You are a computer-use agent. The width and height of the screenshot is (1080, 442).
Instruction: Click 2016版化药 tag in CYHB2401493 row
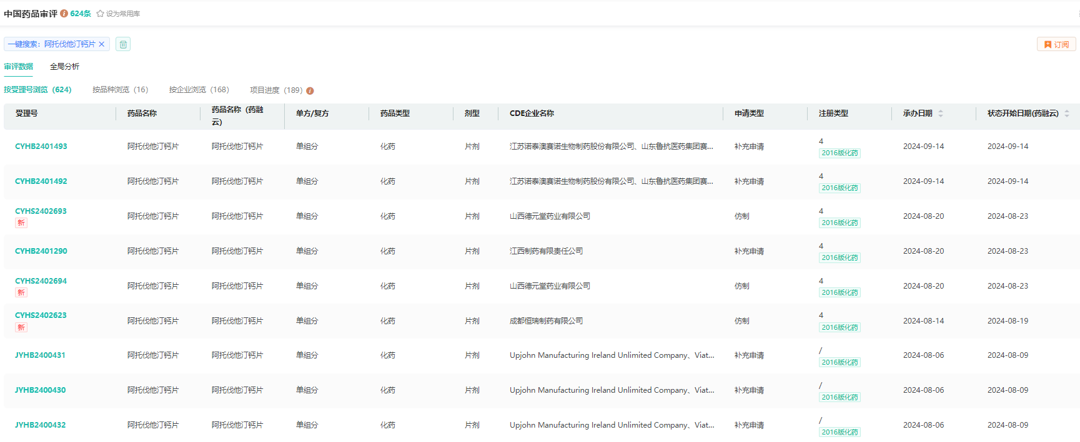(840, 153)
